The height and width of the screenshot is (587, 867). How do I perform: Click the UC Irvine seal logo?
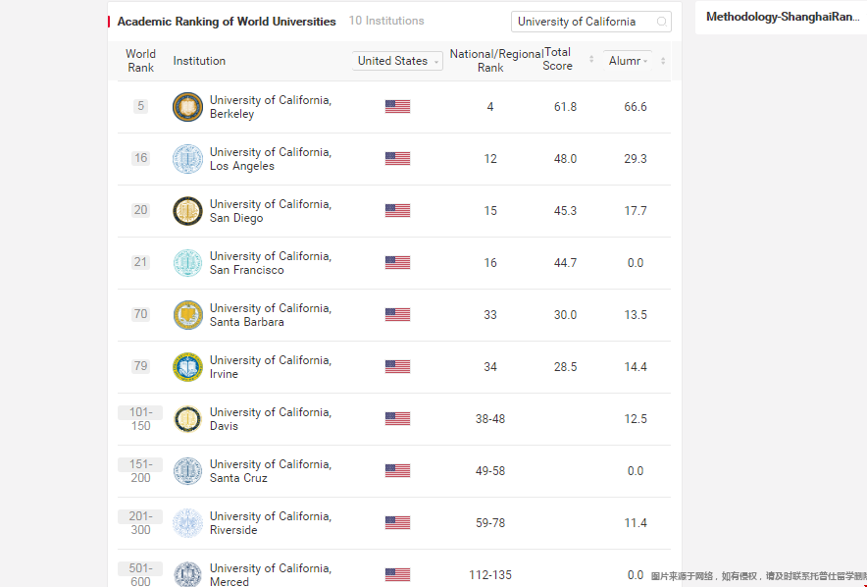(187, 367)
